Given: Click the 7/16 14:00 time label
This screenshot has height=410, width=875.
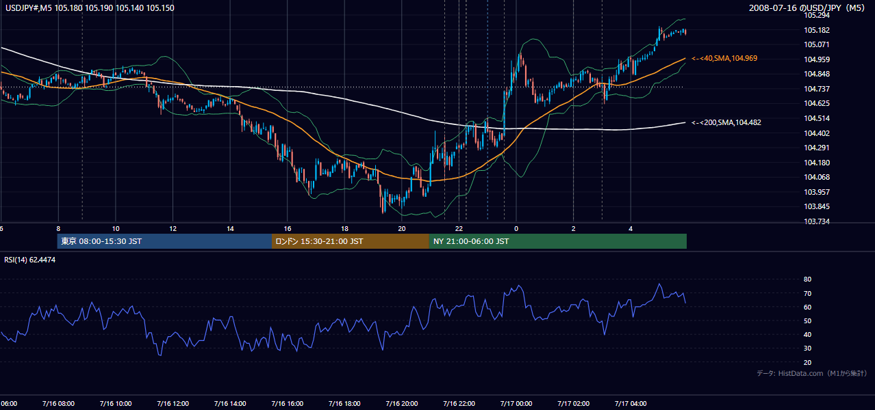Looking at the screenshot, I should pos(229,404).
